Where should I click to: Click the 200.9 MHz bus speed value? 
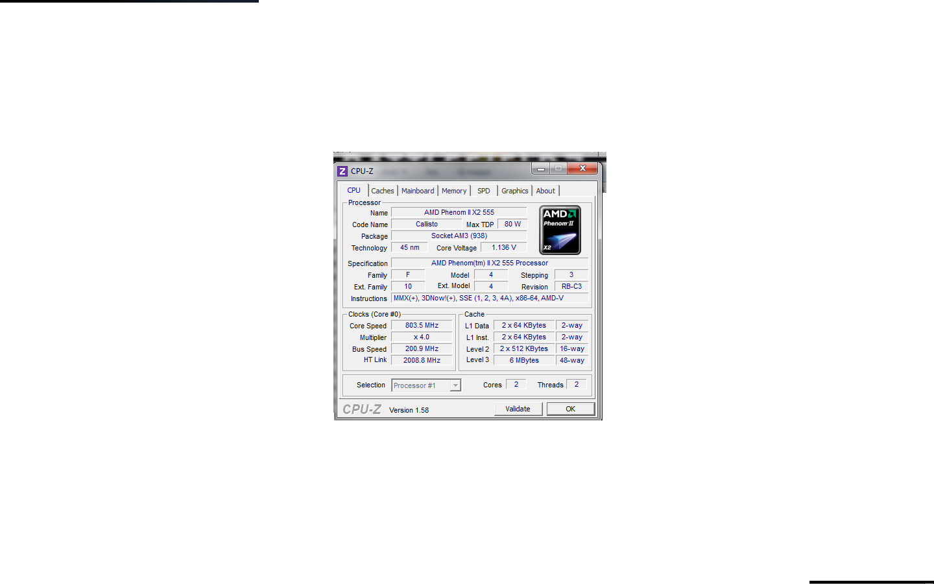[x=422, y=348]
